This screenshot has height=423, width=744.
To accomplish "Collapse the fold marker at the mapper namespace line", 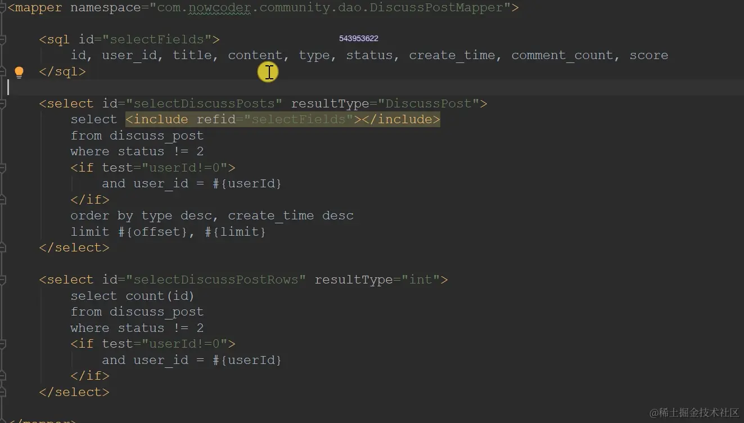I will 3,8.
